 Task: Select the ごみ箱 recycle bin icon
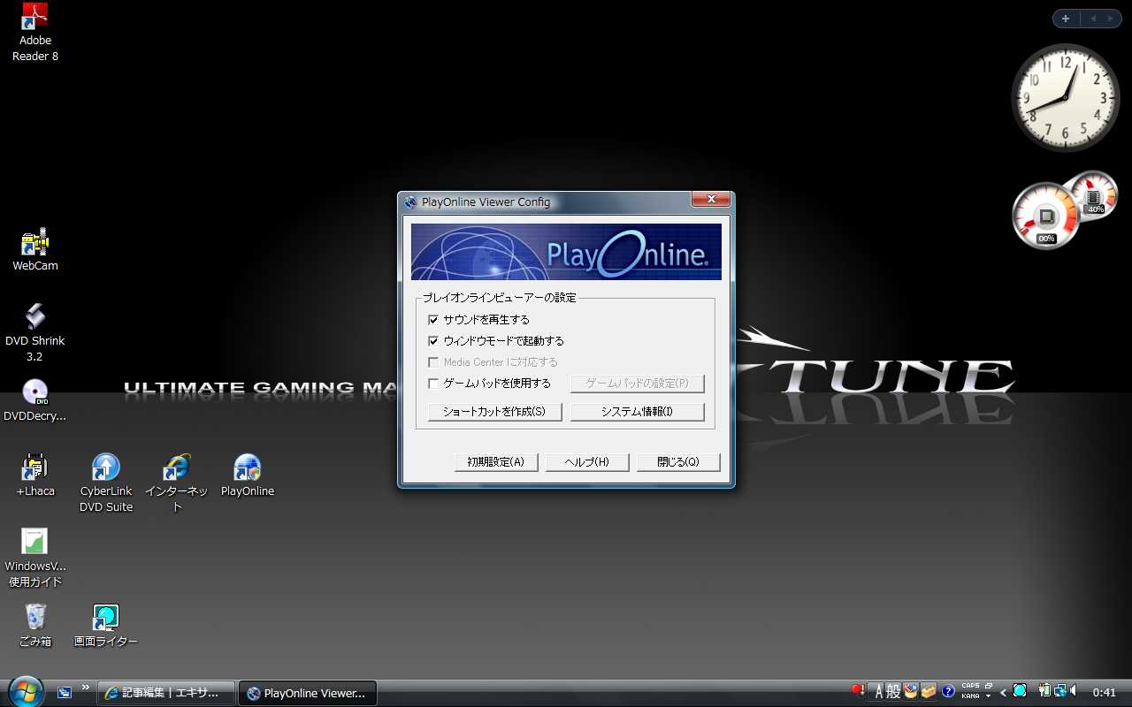[35, 626]
